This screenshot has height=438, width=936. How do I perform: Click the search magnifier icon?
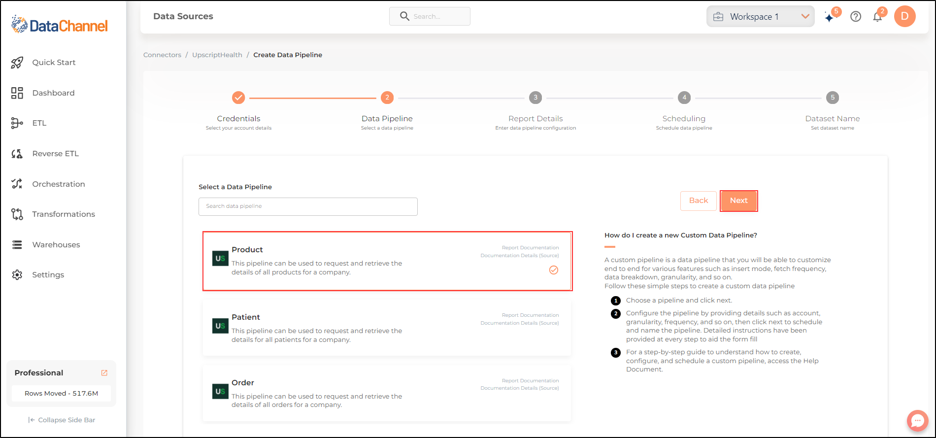(x=404, y=16)
